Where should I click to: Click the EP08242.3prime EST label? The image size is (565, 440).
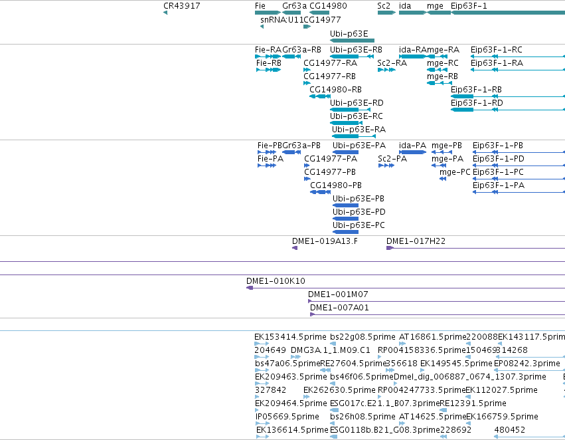526,364
